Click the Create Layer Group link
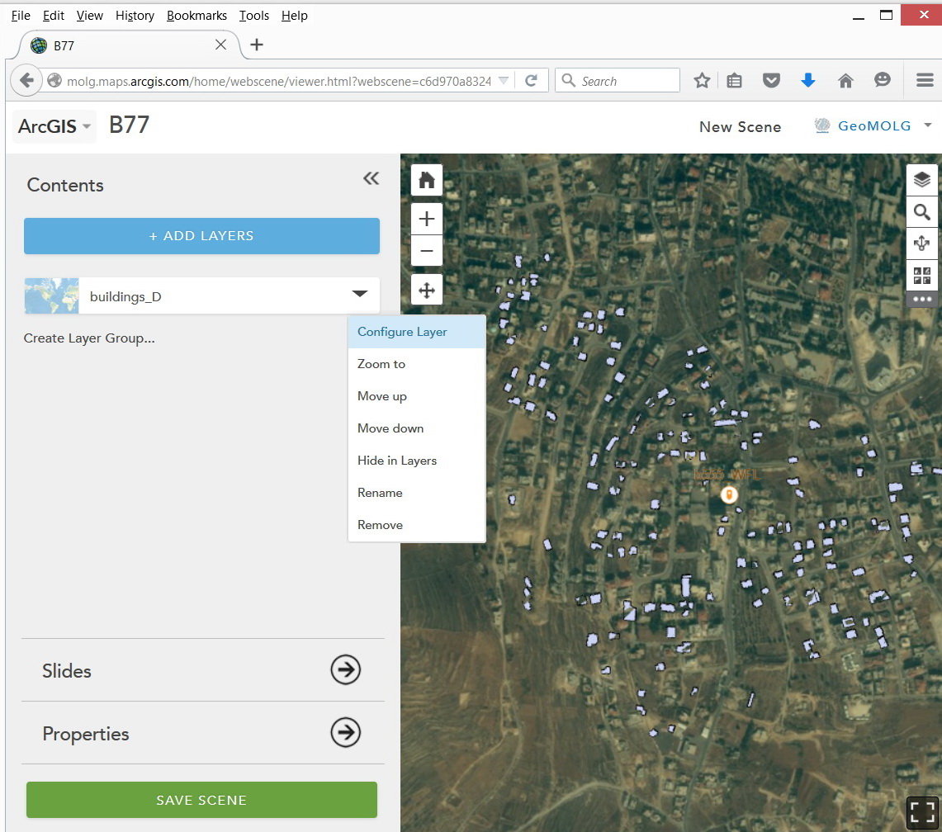942x832 pixels. coord(89,338)
